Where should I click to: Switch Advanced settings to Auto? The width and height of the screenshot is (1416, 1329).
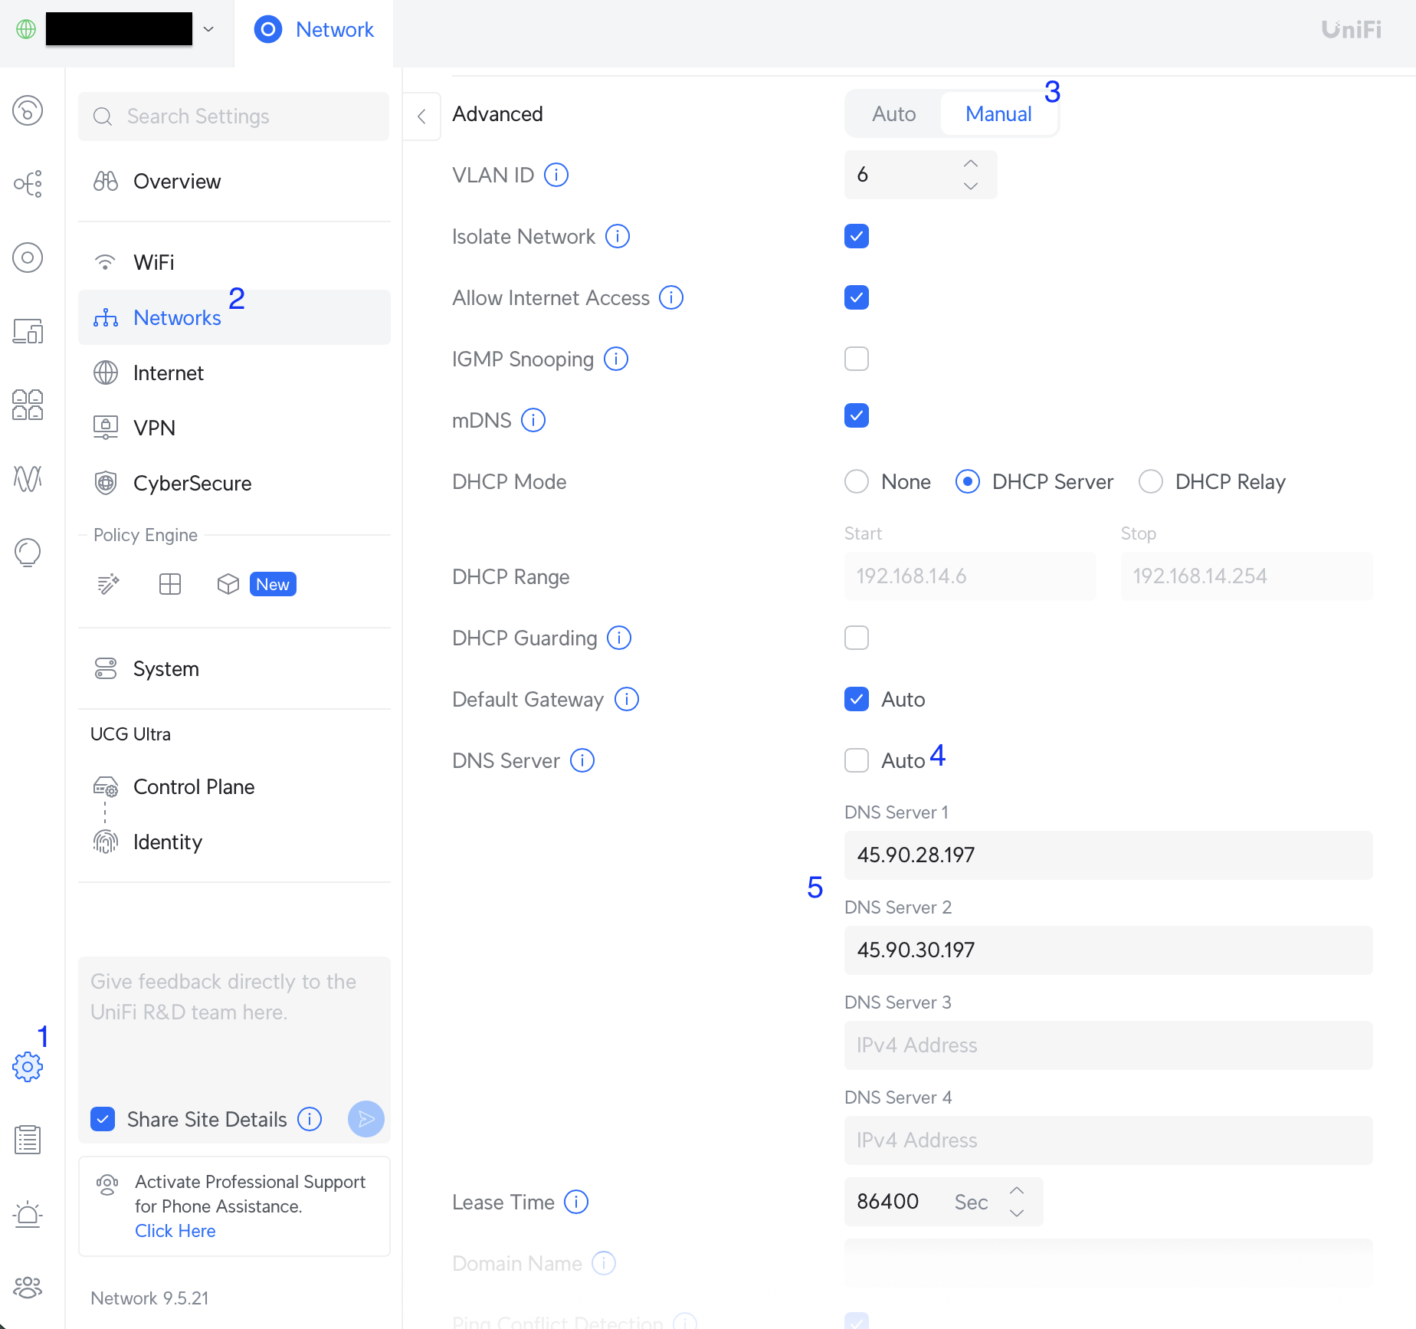893,113
